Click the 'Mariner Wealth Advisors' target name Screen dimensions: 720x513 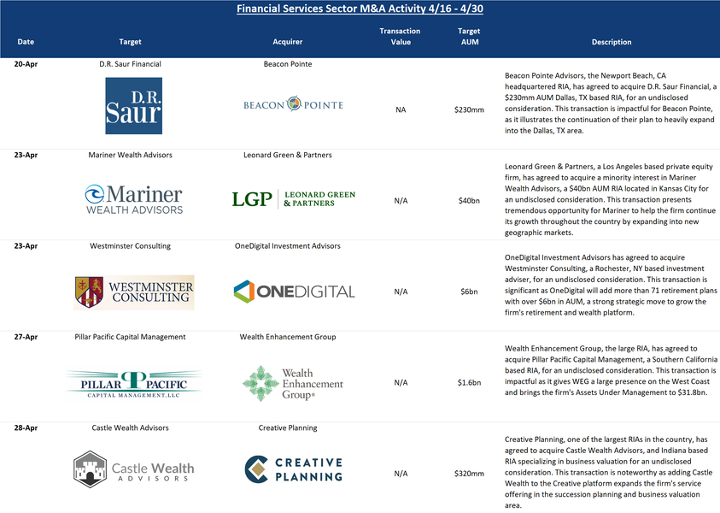(x=130, y=155)
